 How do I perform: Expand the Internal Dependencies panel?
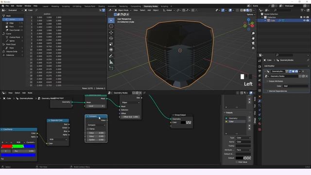point(277,91)
